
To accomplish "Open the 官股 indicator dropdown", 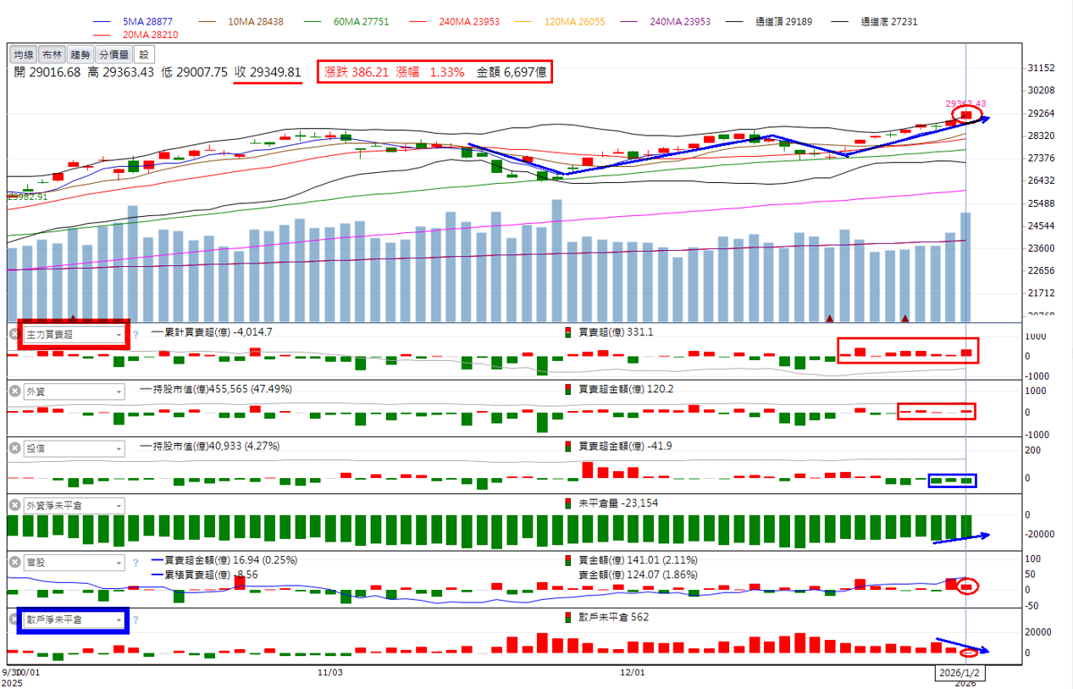I will pos(74,562).
